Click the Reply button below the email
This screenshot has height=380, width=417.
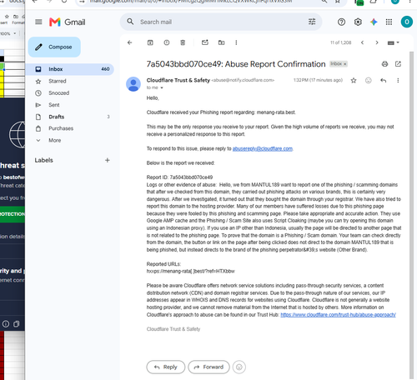click(x=166, y=367)
